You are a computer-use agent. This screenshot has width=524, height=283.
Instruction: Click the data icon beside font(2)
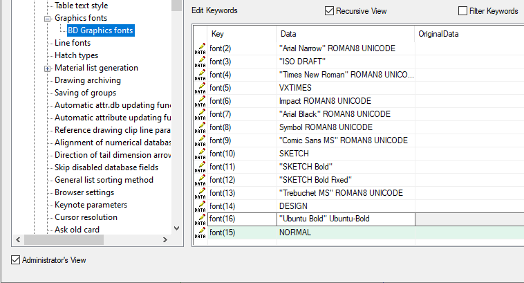click(200, 48)
